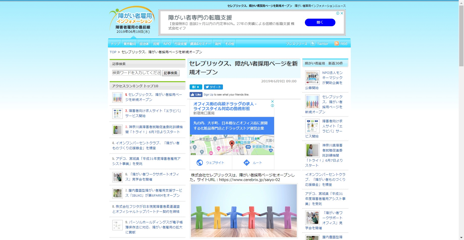This screenshot has width=464, height=240.
Task: Click the Hatena B! bookmark button
Action: pyautogui.click(x=196, y=87)
